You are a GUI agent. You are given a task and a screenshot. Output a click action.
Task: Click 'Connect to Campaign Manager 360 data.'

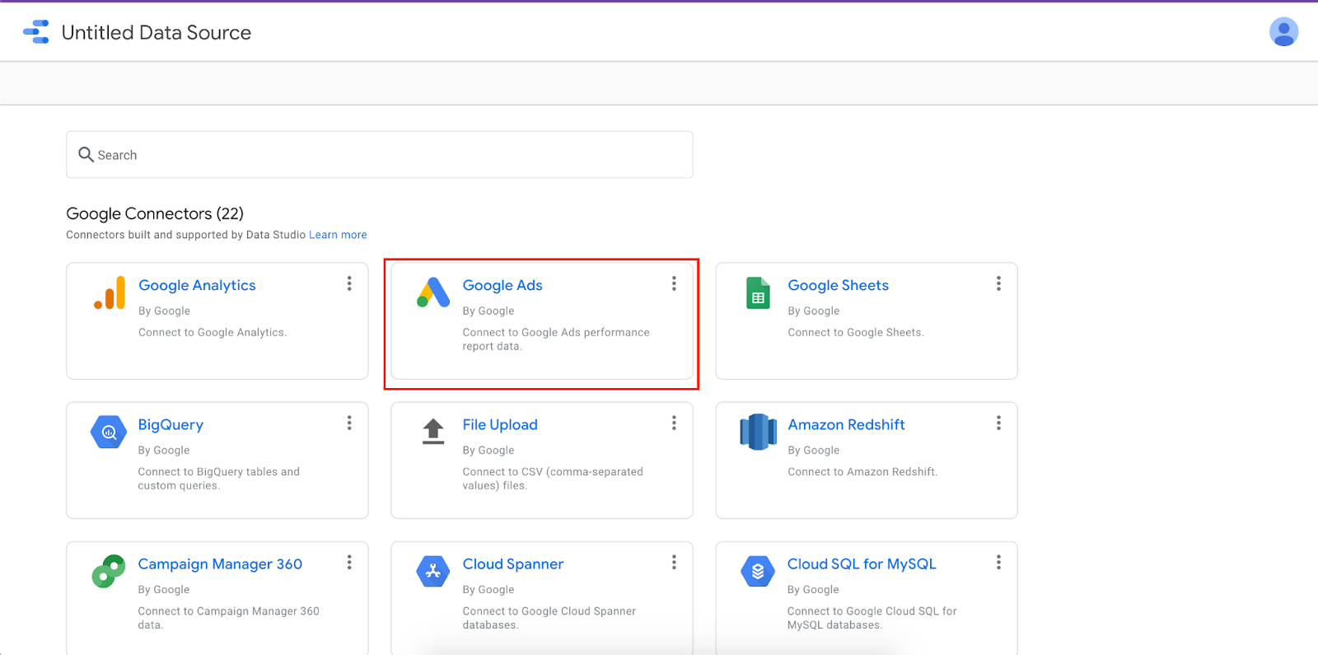pyautogui.click(x=229, y=618)
